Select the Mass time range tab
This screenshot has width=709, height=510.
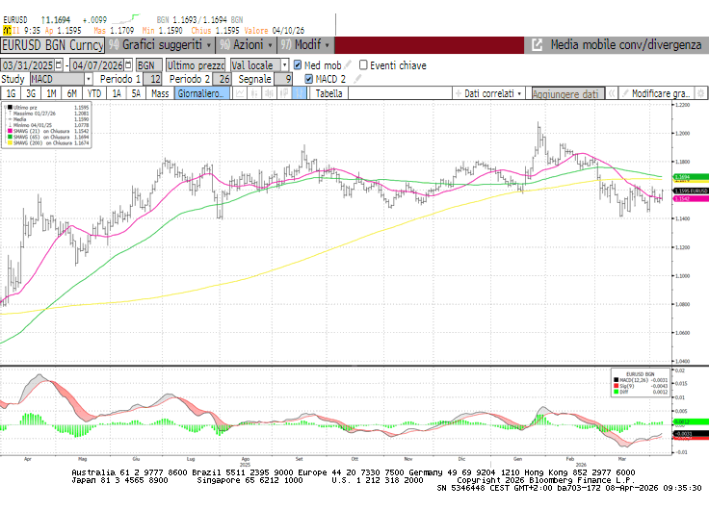(x=160, y=93)
